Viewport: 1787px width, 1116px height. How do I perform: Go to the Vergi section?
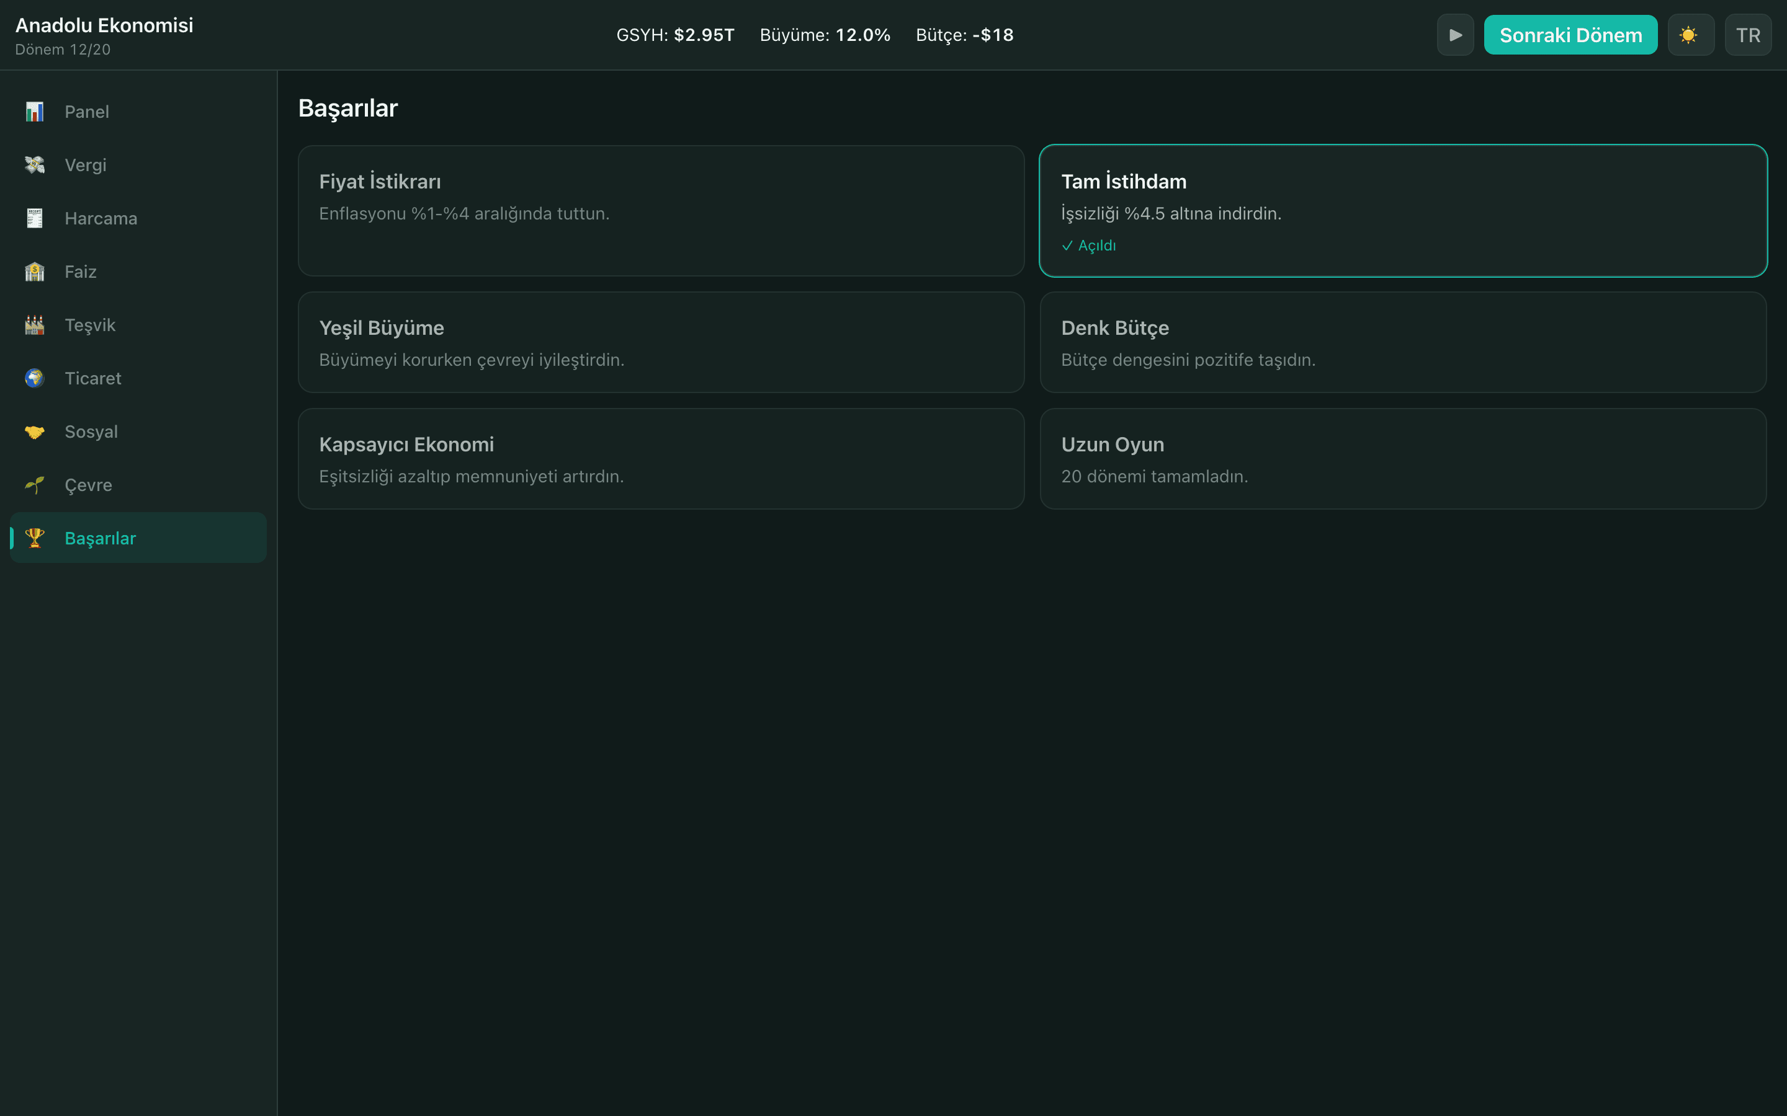(x=138, y=164)
